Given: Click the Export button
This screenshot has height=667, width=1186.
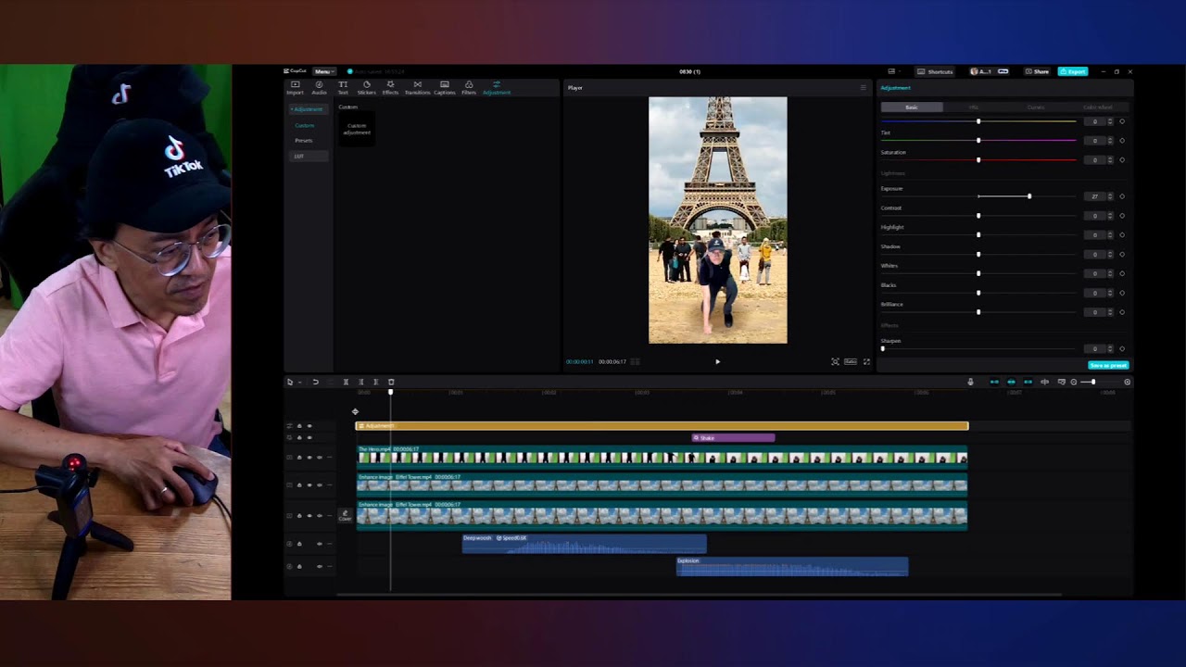Looking at the screenshot, I should 1073,71.
